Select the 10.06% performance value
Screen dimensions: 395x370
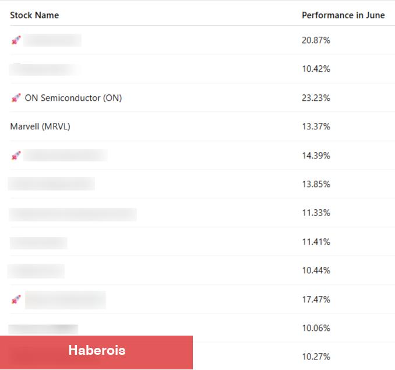click(x=316, y=328)
